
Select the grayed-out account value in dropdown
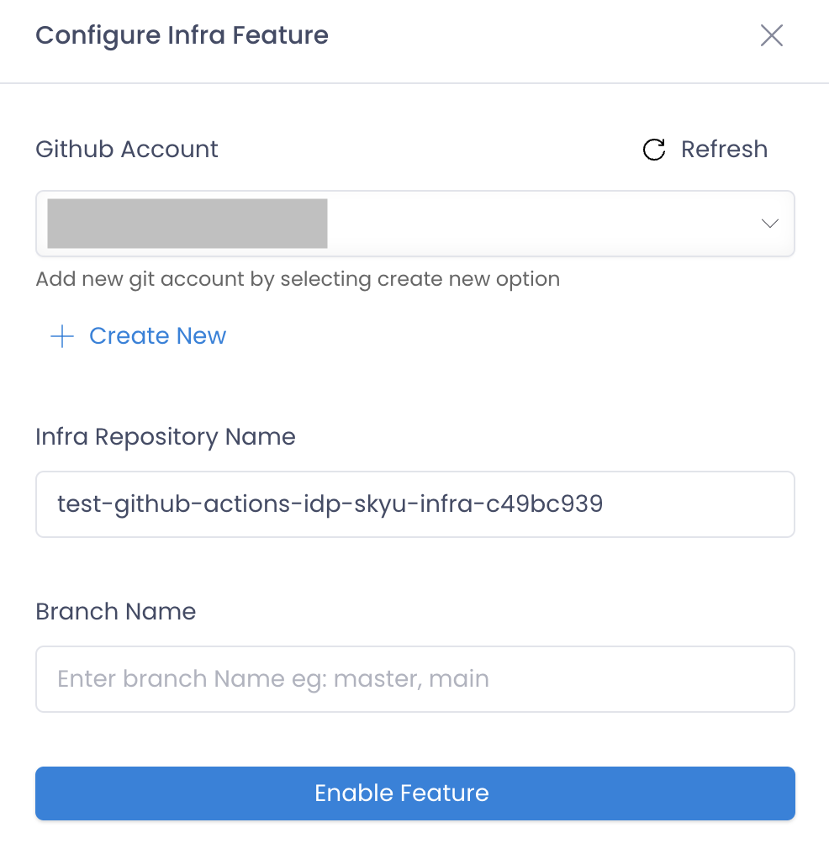pos(187,224)
